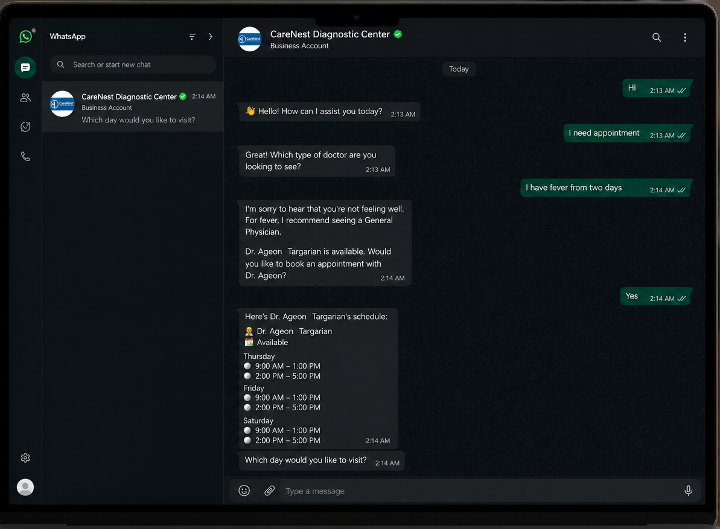Click the Today date chip

coord(459,69)
